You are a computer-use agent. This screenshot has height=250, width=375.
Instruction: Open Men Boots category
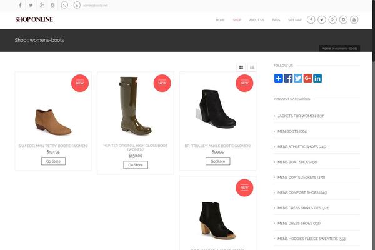[292, 131]
